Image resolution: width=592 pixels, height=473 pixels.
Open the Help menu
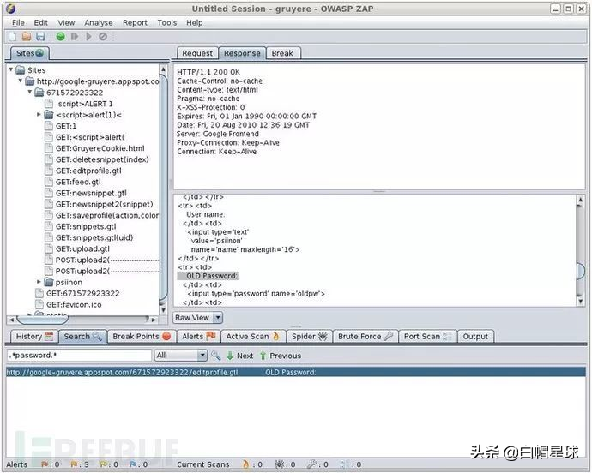(x=195, y=22)
